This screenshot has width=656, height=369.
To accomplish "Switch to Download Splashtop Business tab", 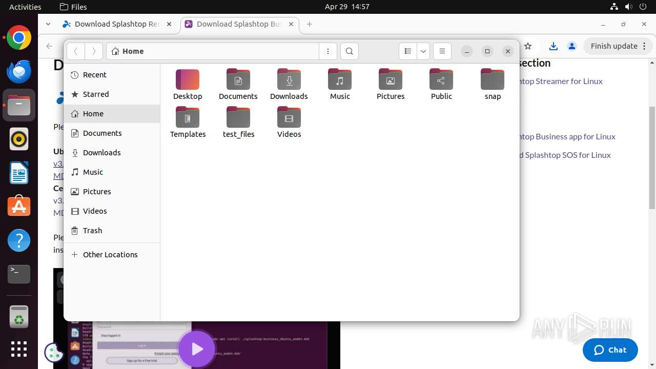I will [x=239, y=24].
